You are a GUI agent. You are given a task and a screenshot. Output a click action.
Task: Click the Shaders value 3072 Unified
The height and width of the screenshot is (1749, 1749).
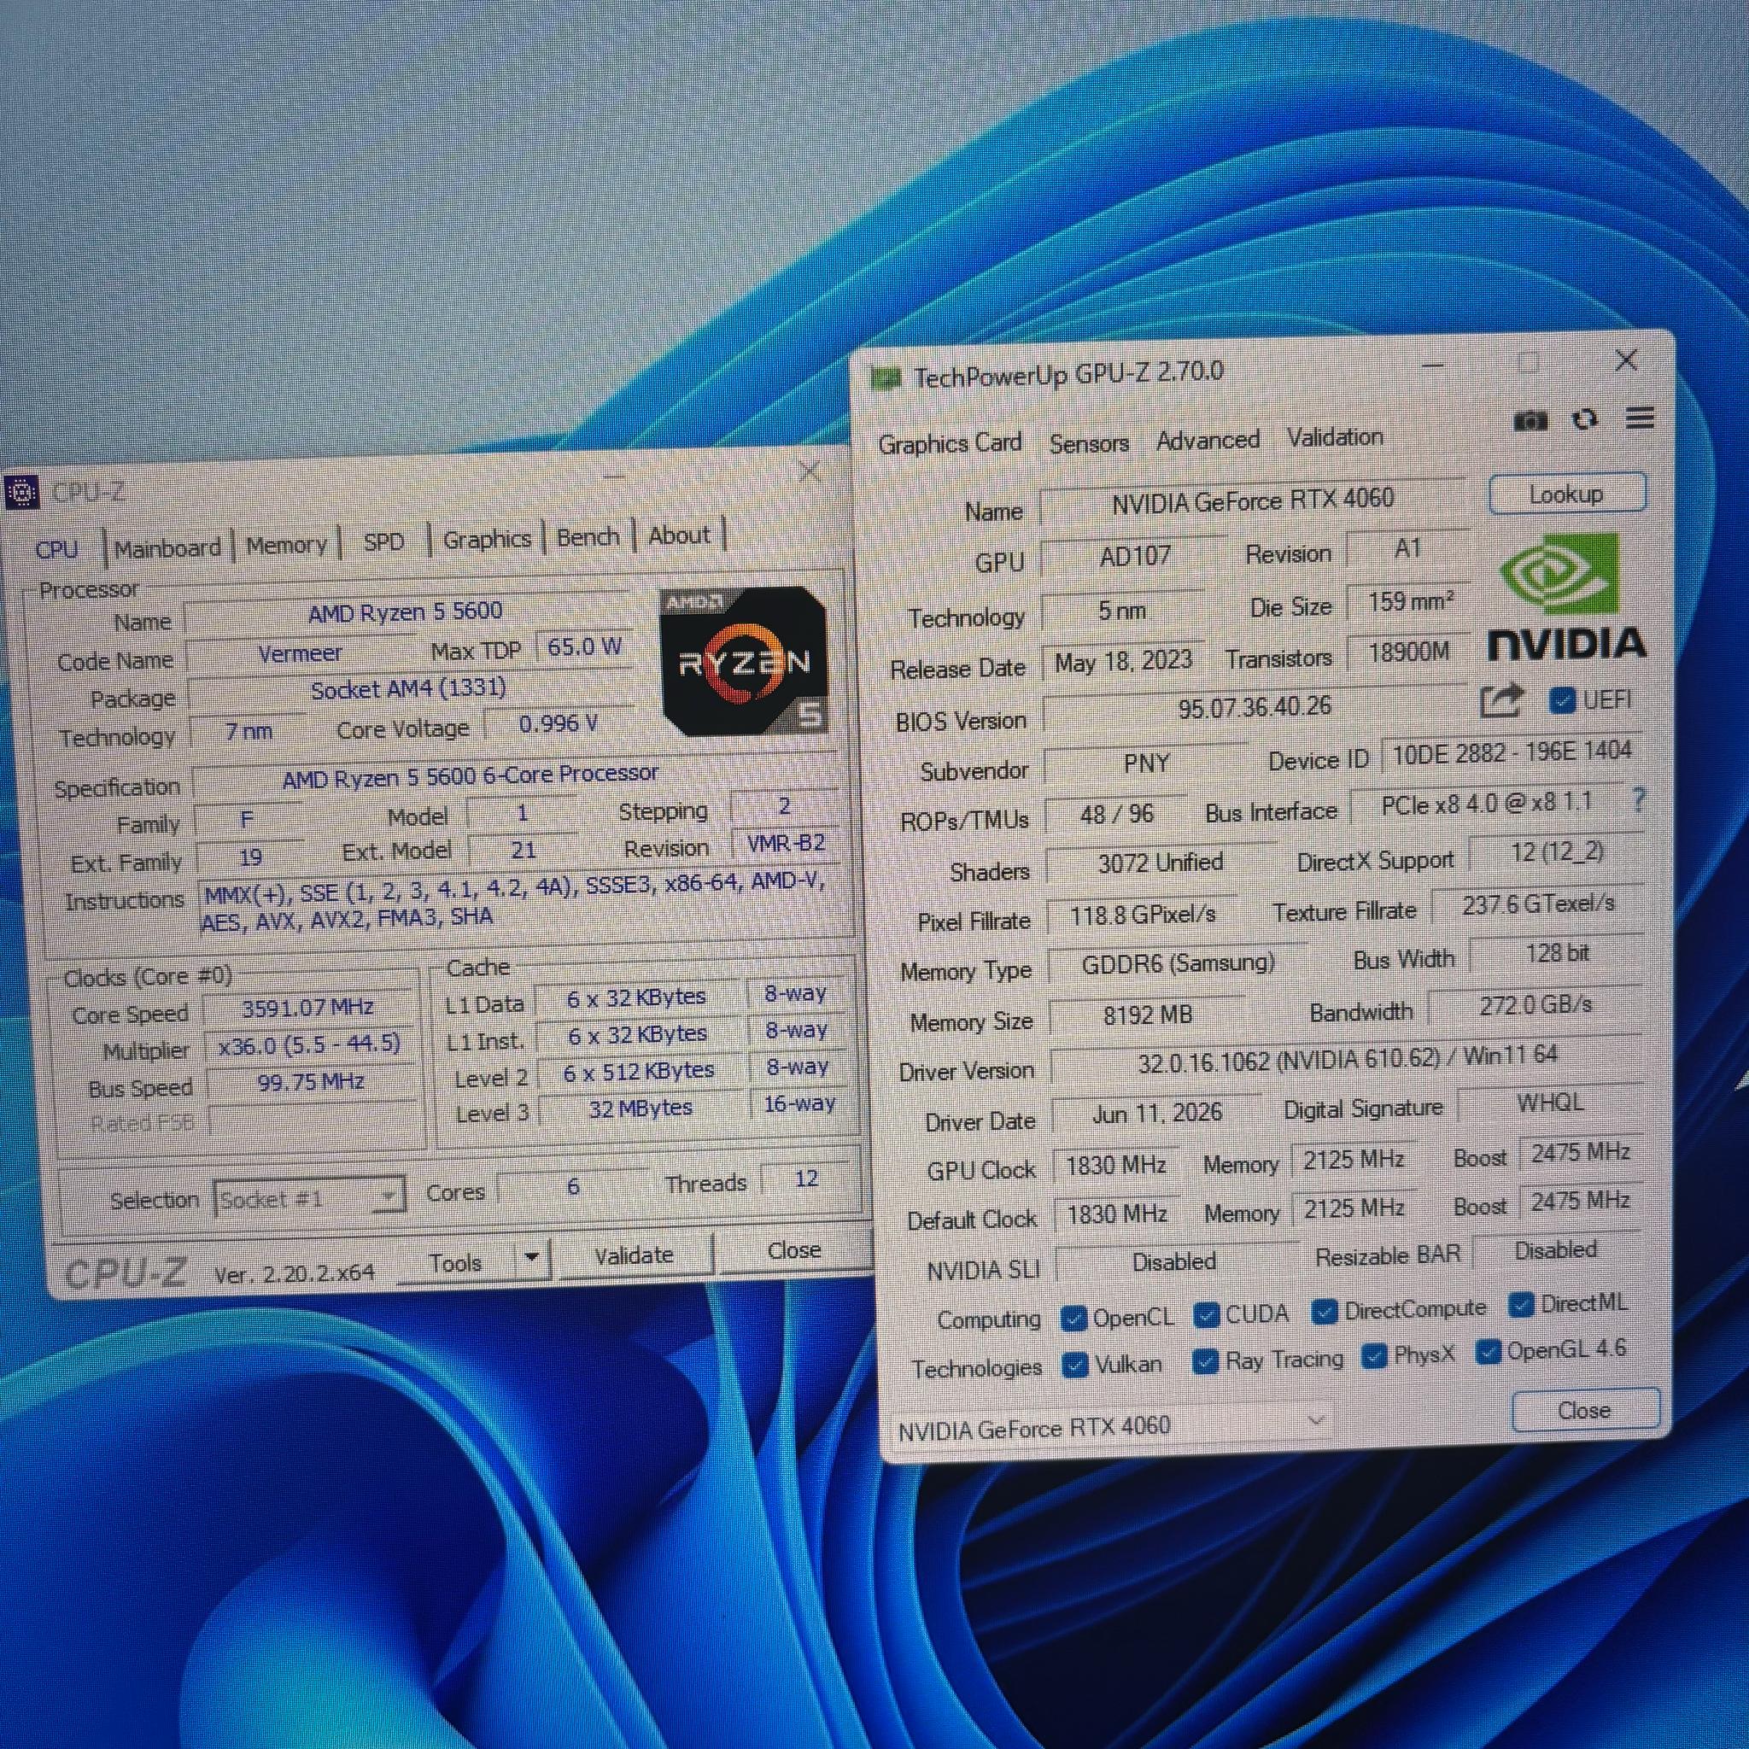pos(1161,863)
